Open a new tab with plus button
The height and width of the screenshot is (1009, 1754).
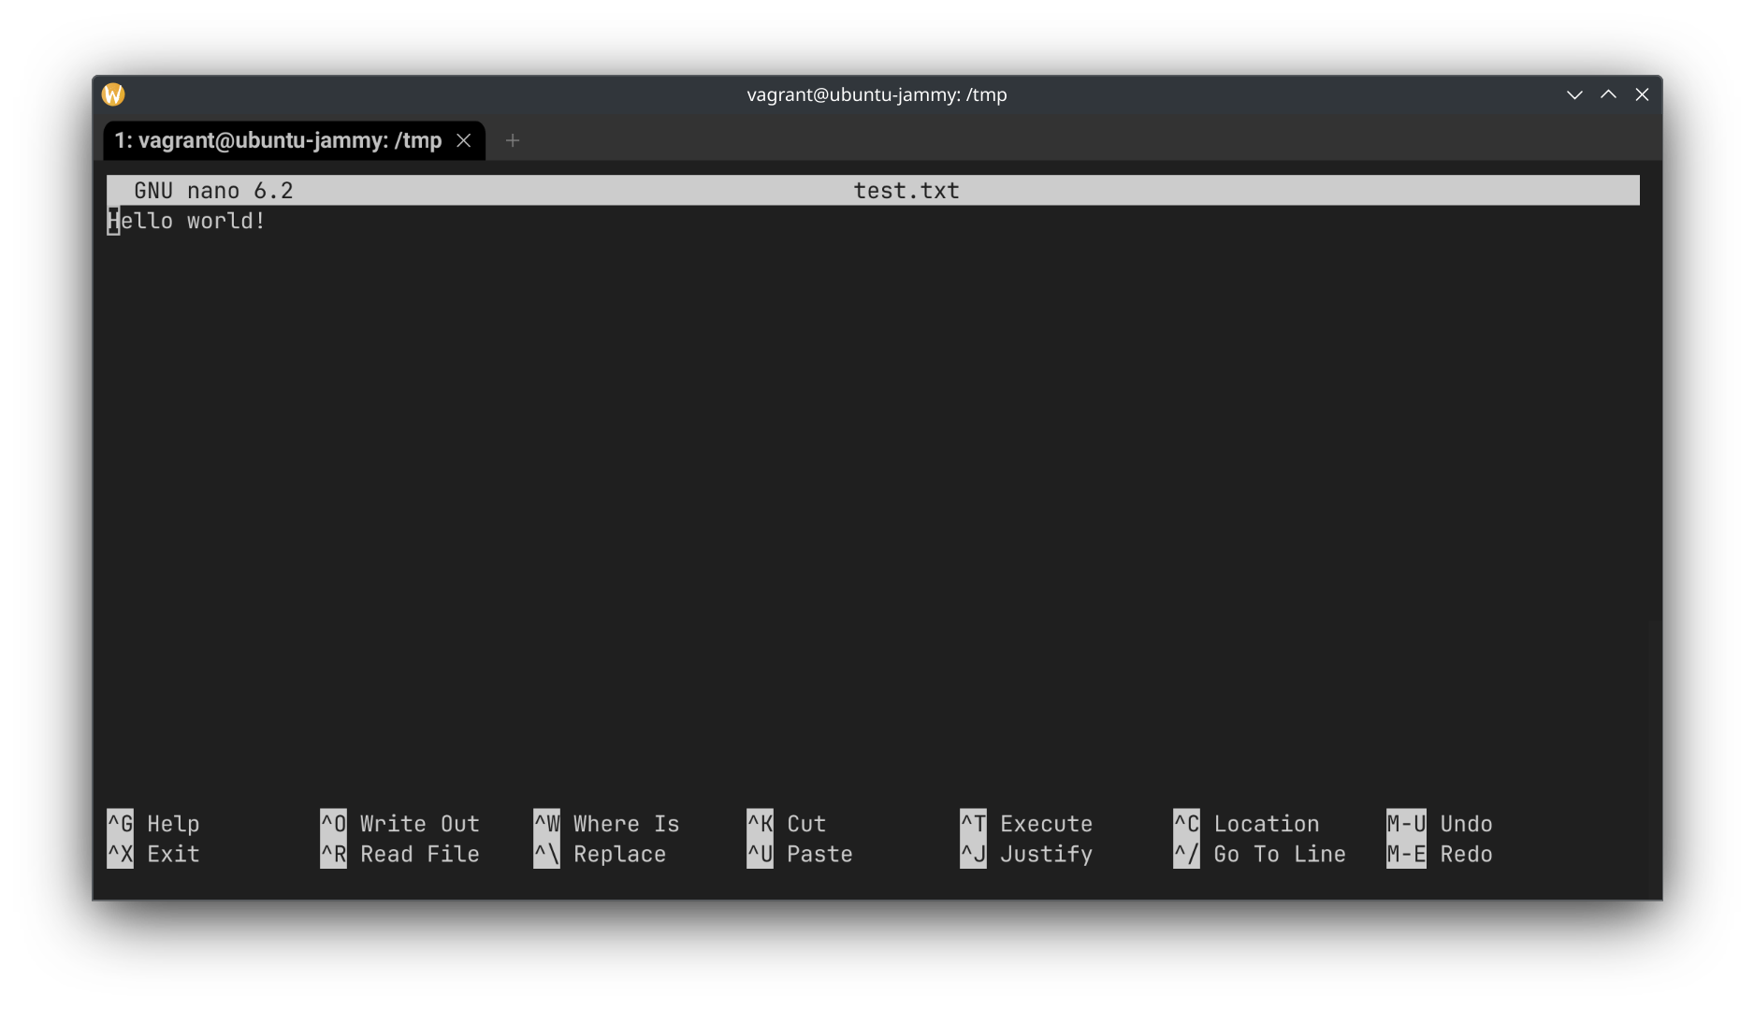[512, 140]
